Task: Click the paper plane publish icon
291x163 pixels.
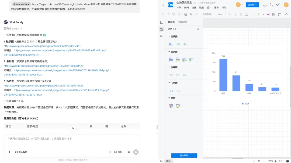Action: [x=278, y=5]
